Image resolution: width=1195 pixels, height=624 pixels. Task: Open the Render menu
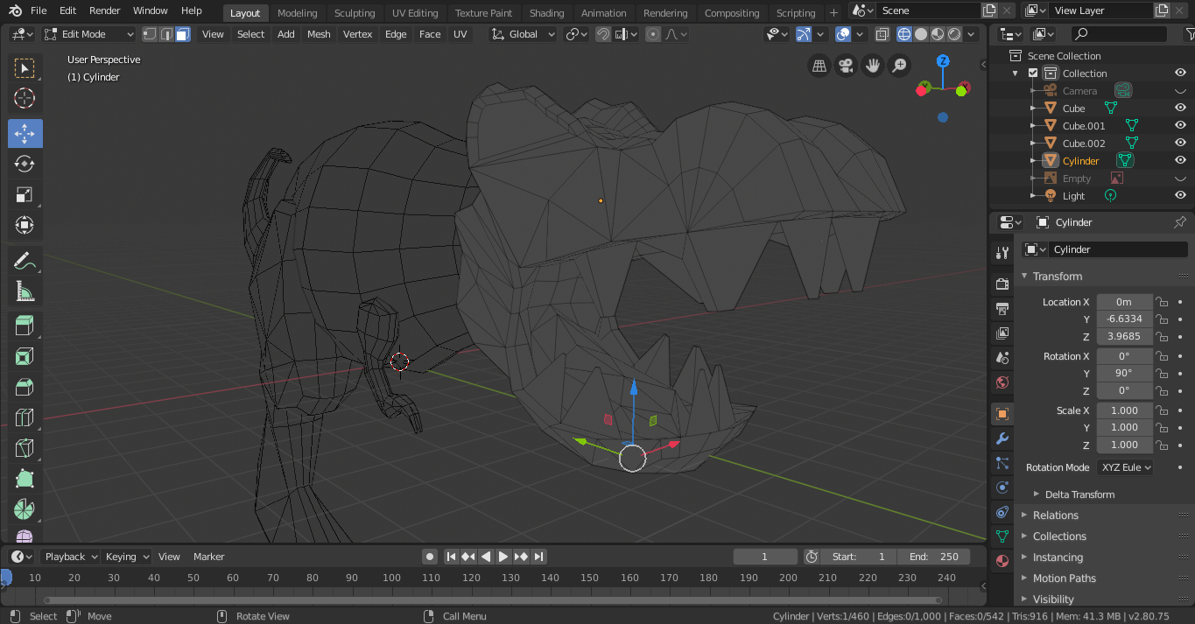tap(104, 11)
